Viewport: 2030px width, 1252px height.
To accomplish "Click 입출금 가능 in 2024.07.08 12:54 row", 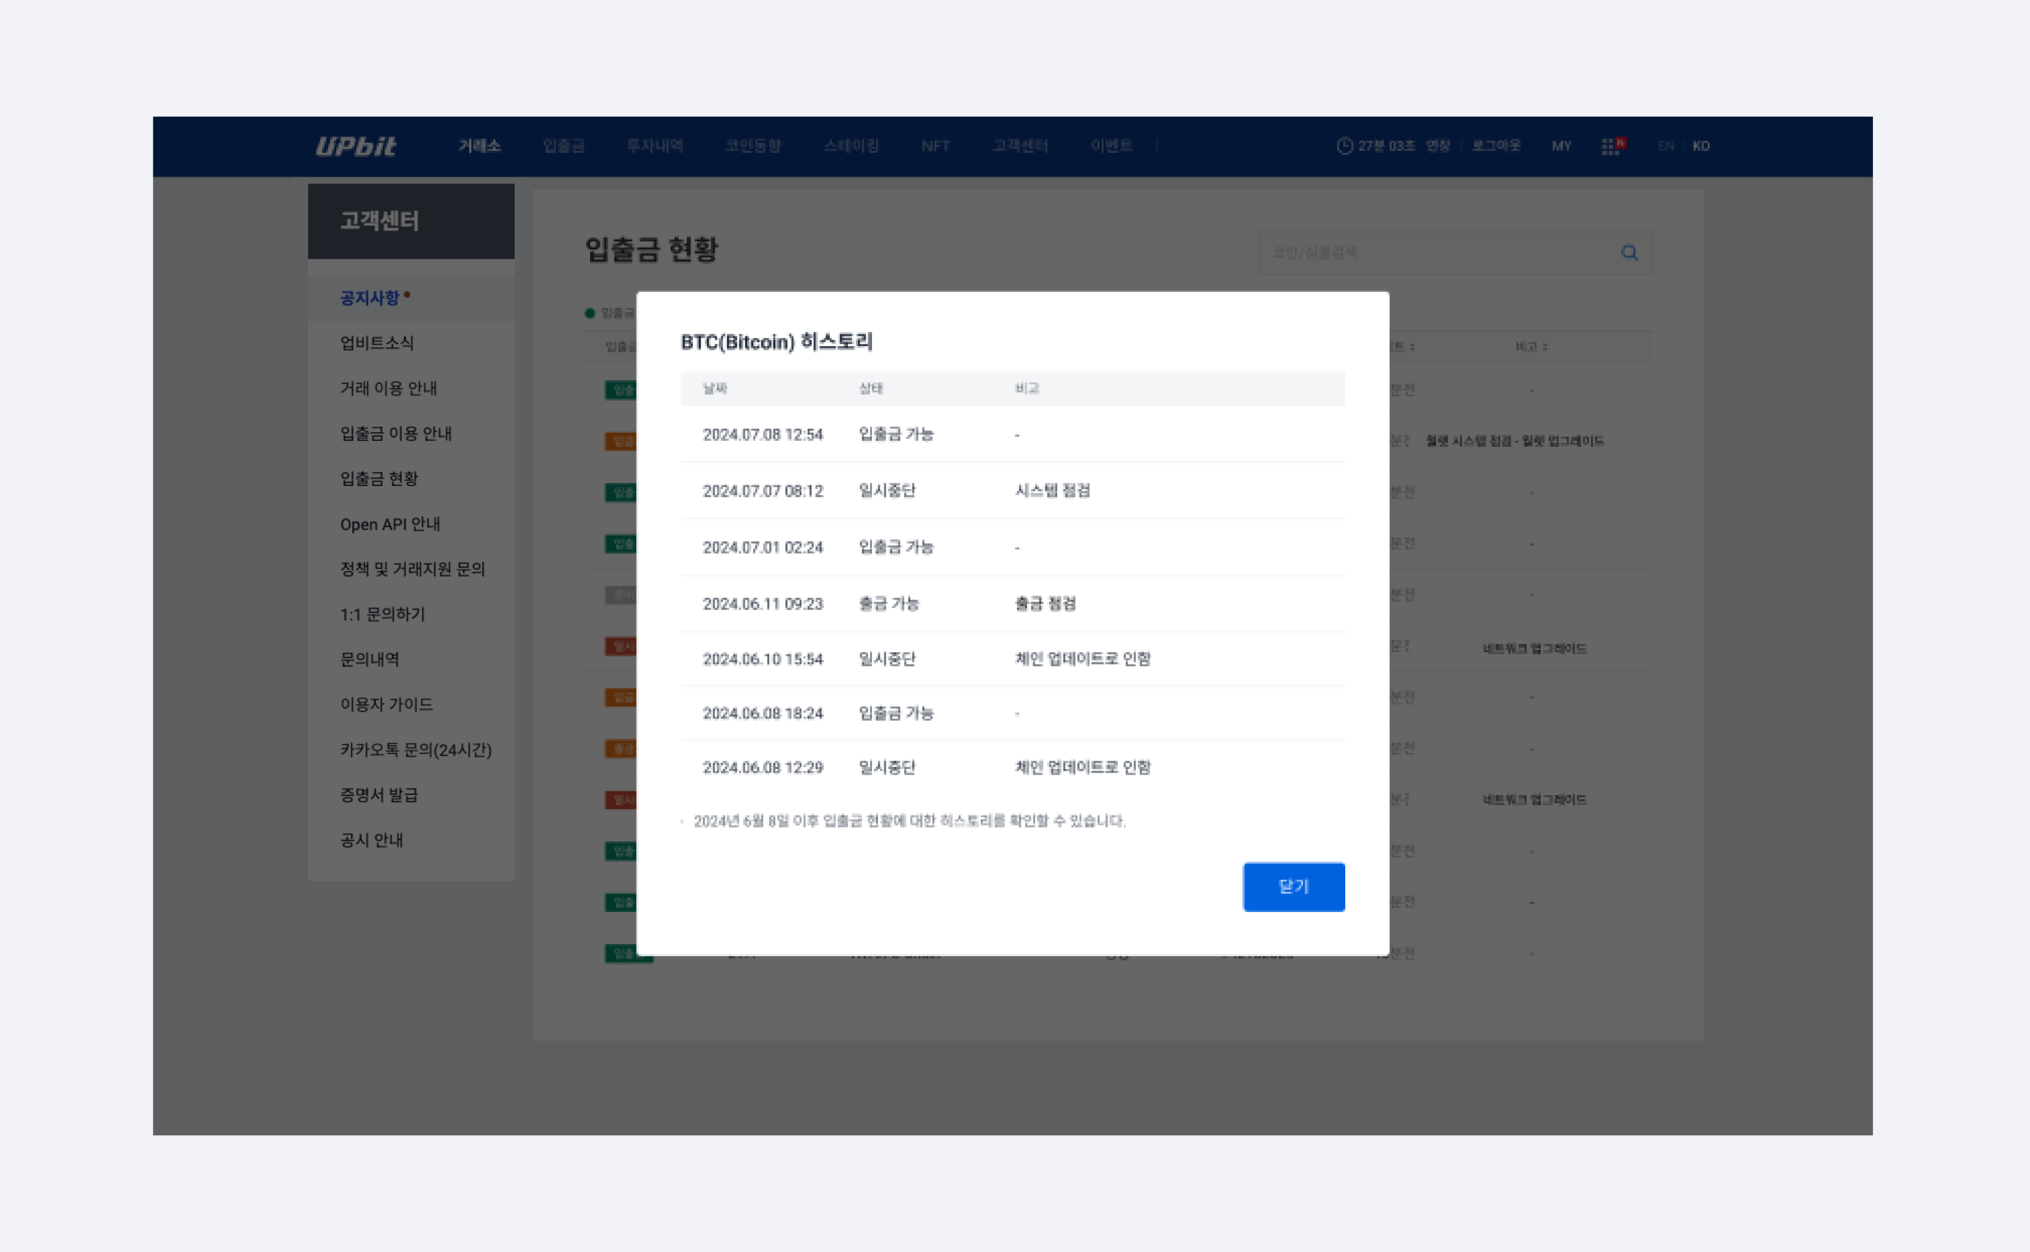I will (x=895, y=434).
